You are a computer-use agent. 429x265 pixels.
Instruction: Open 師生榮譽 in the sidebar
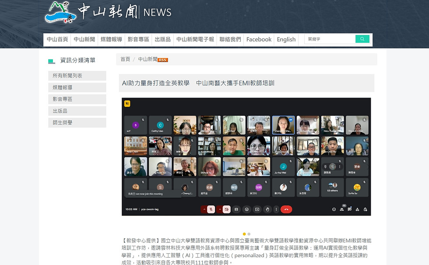click(x=77, y=123)
